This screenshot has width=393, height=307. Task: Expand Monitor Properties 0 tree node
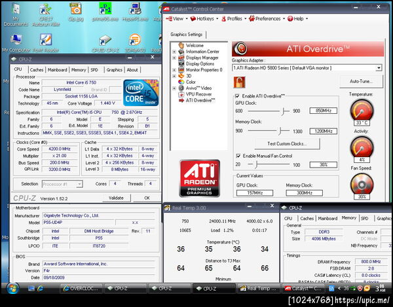174,70
